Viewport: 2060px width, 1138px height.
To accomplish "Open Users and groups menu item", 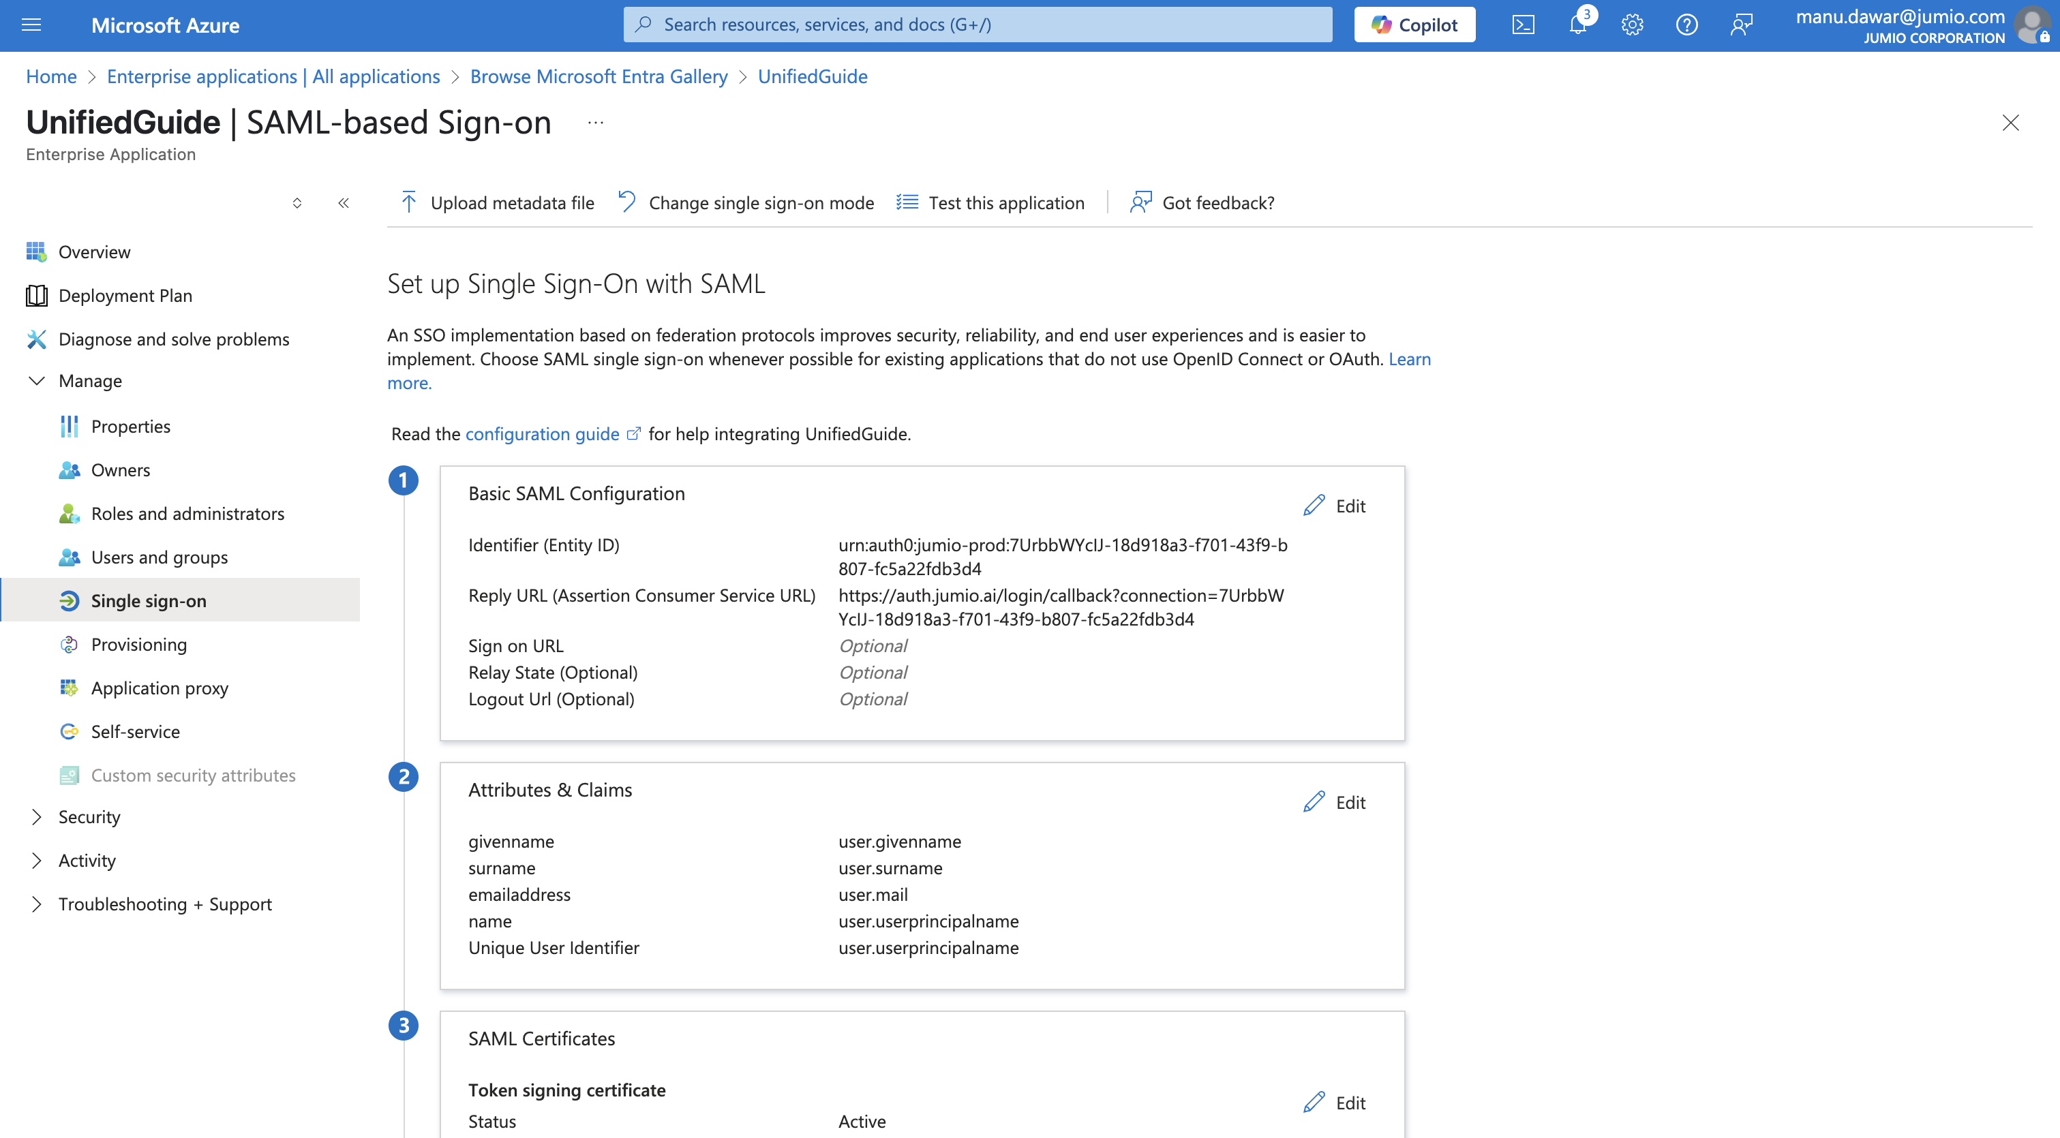I will [158, 557].
